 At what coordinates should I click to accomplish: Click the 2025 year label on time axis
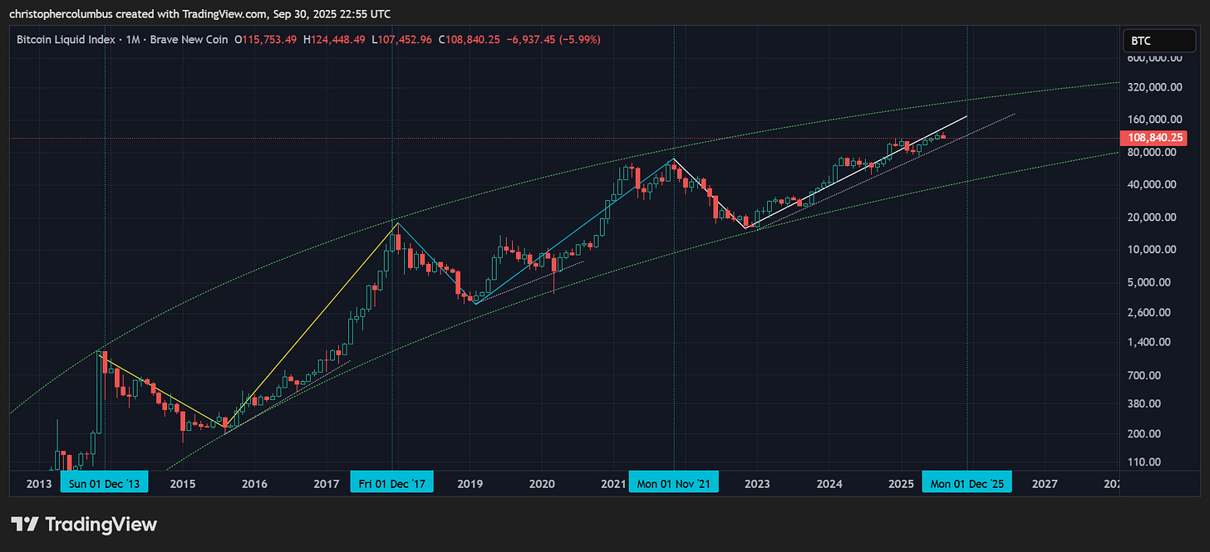901,483
